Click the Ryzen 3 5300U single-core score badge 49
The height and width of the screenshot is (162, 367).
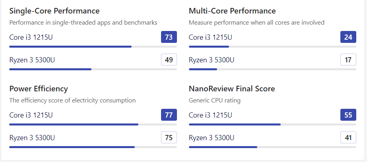click(169, 60)
